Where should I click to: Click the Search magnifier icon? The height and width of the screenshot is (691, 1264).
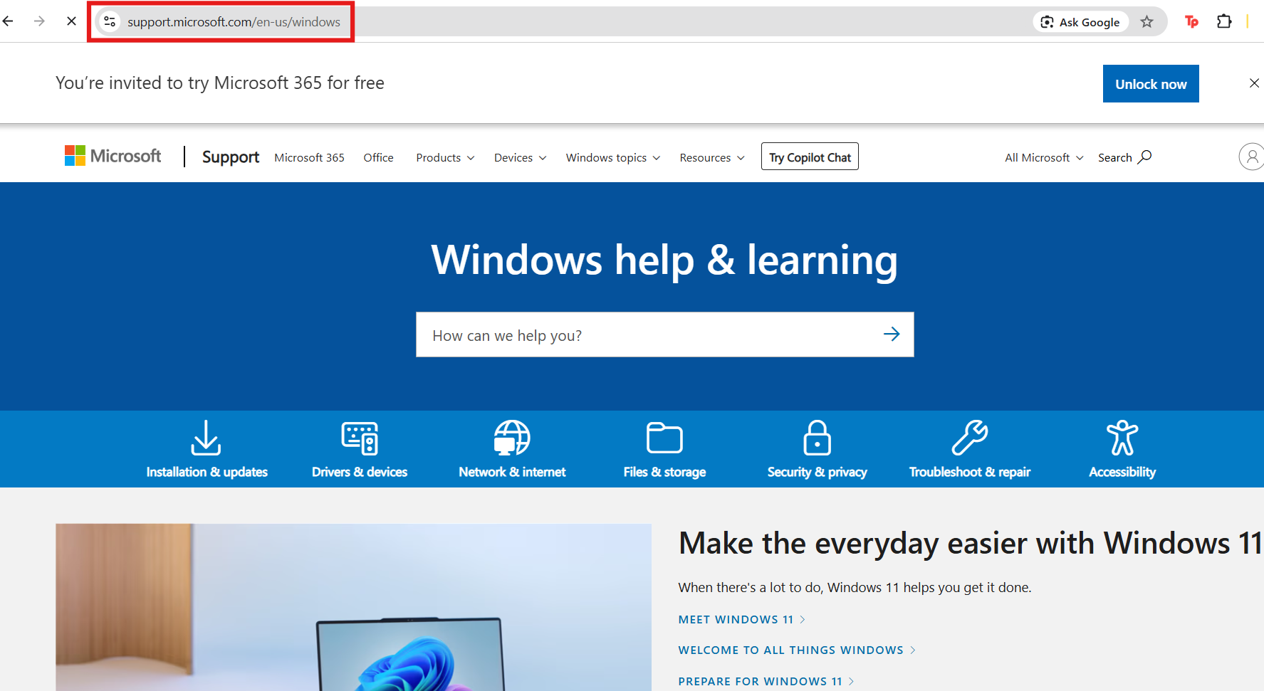click(x=1145, y=157)
